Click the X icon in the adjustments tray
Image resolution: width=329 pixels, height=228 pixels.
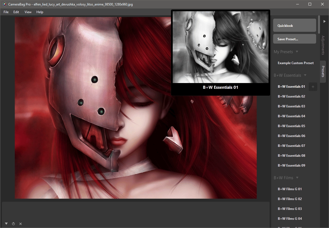[x=21, y=224]
